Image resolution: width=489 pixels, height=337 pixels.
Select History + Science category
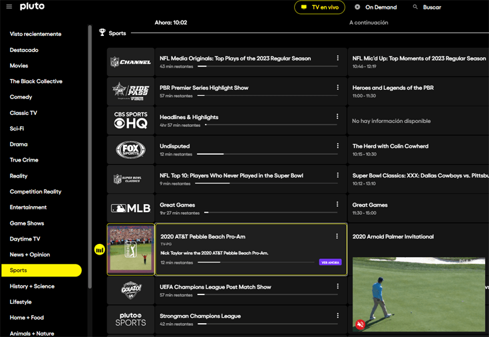click(x=32, y=286)
